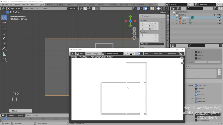Click viewport zoom magnifier icon

point(134,29)
